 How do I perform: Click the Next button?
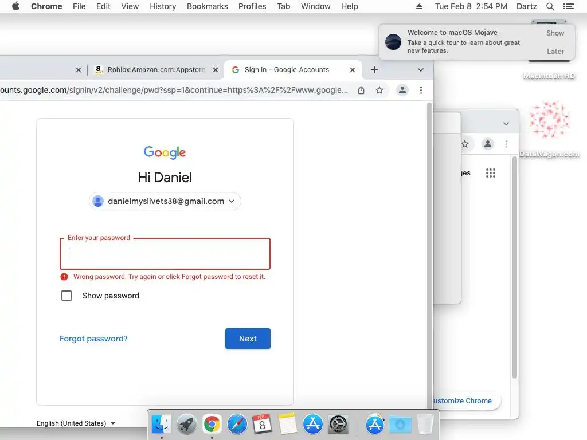(248, 339)
